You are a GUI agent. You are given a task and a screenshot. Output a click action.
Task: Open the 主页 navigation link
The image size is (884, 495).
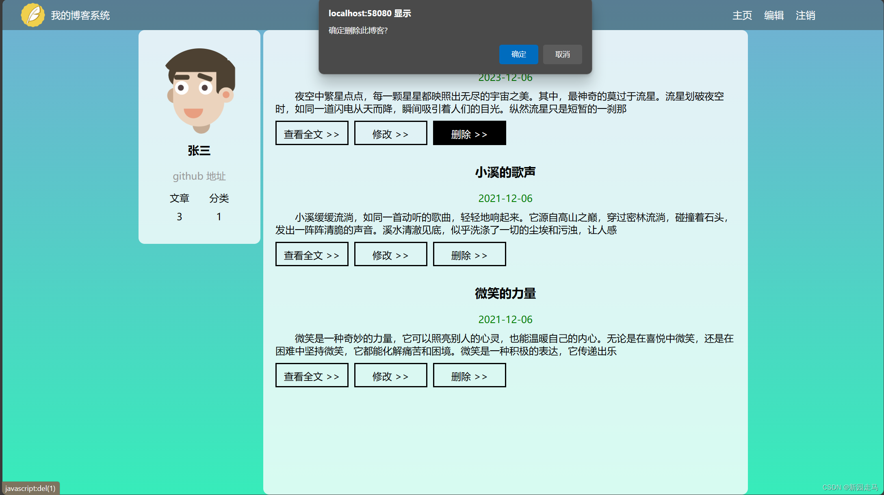(742, 15)
